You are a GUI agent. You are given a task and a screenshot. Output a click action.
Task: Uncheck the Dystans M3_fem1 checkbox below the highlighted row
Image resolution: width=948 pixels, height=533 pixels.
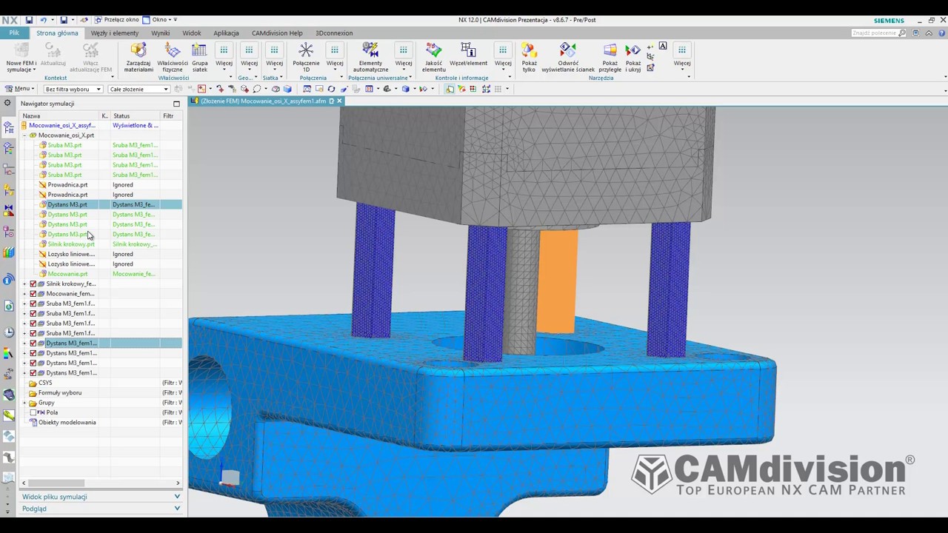pos(33,353)
